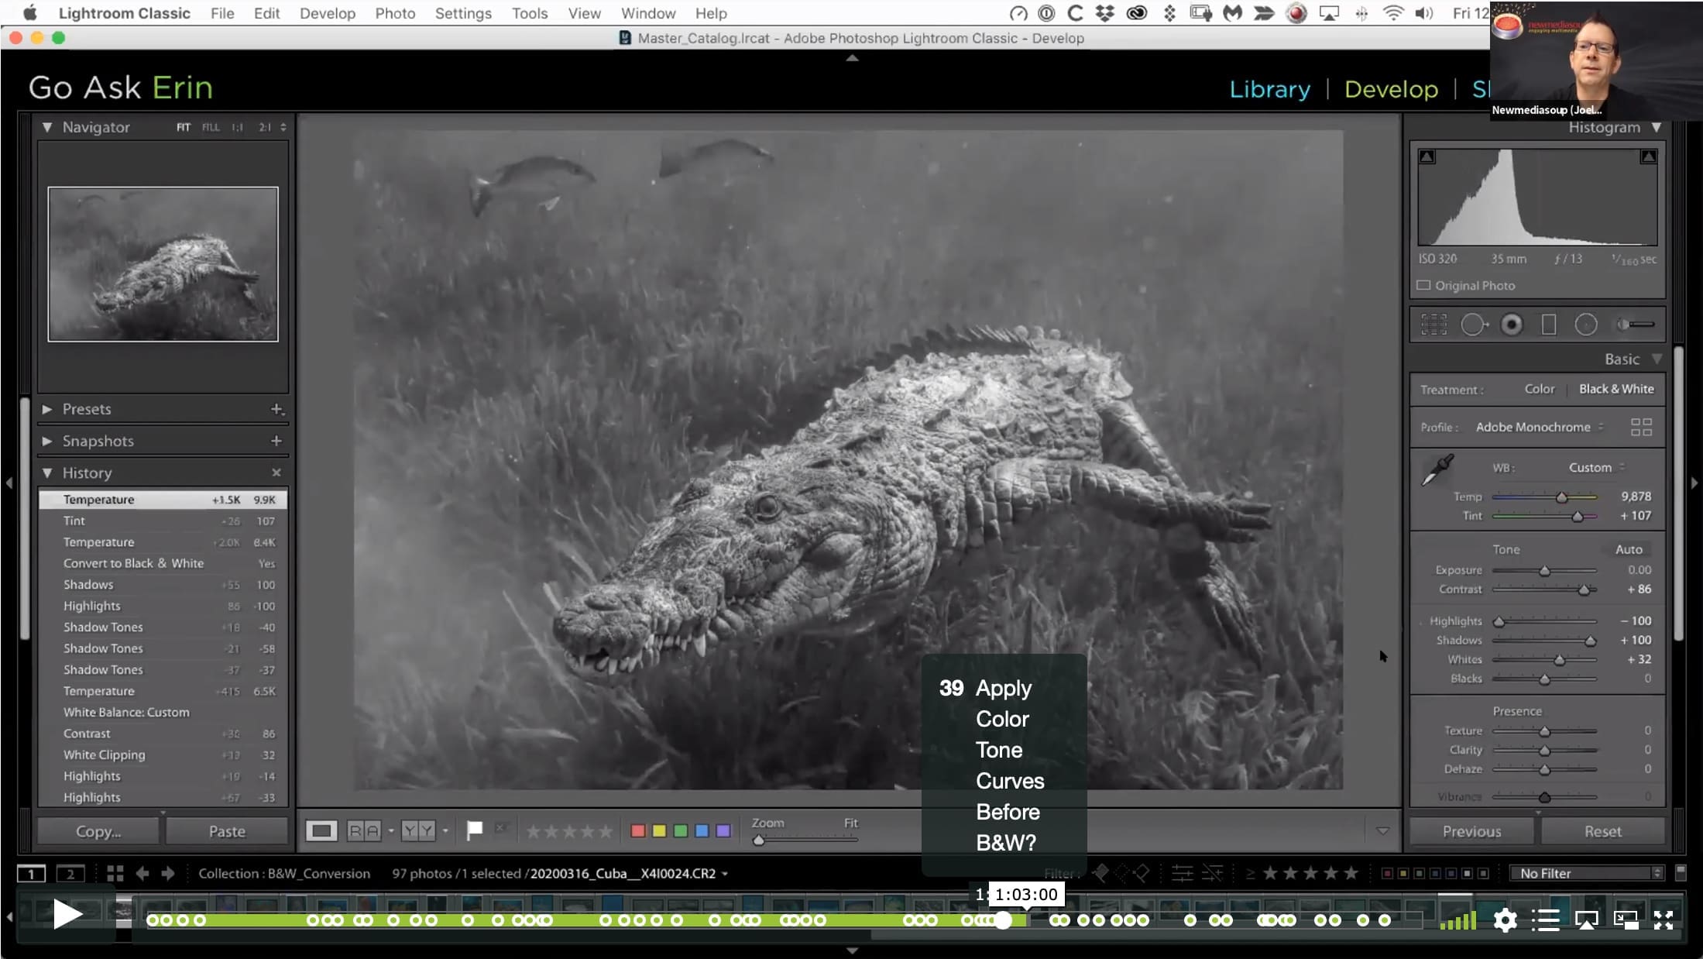This screenshot has height=959, width=1703.
Task: Set Treatment to Color
Action: click(1540, 389)
